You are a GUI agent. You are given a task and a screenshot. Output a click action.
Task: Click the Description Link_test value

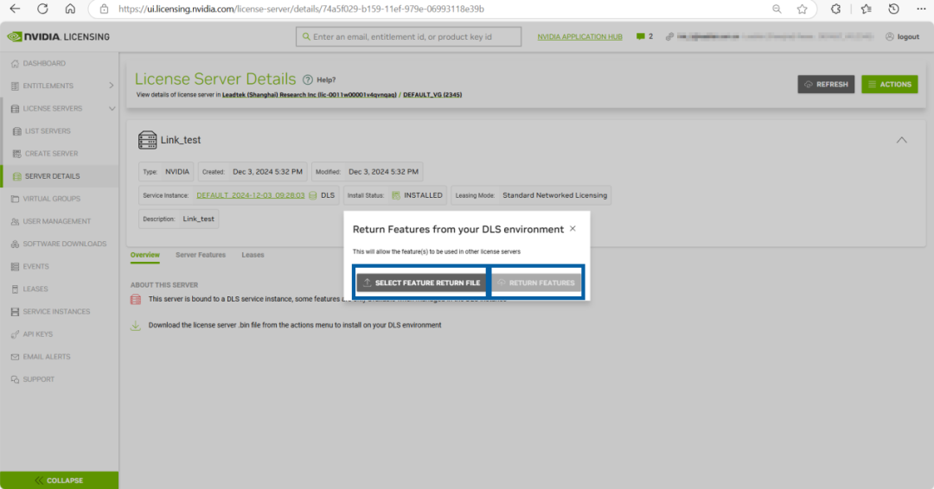point(198,219)
